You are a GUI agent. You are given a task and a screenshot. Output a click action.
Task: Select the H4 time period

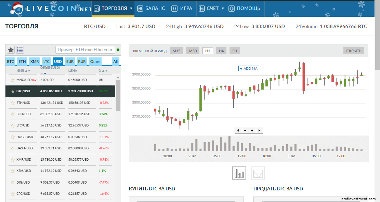[x=221, y=51]
